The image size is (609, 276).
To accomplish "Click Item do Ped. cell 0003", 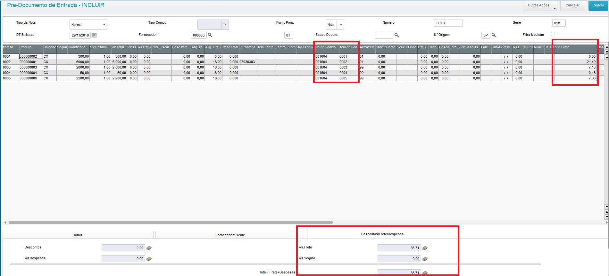I will coord(349,67).
